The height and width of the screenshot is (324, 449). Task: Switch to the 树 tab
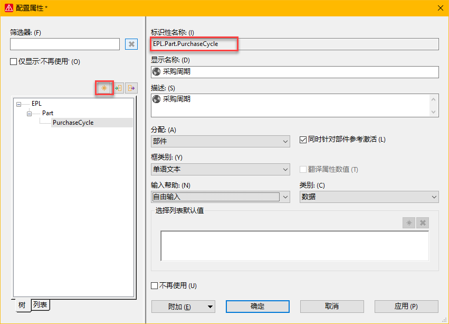click(22, 305)
